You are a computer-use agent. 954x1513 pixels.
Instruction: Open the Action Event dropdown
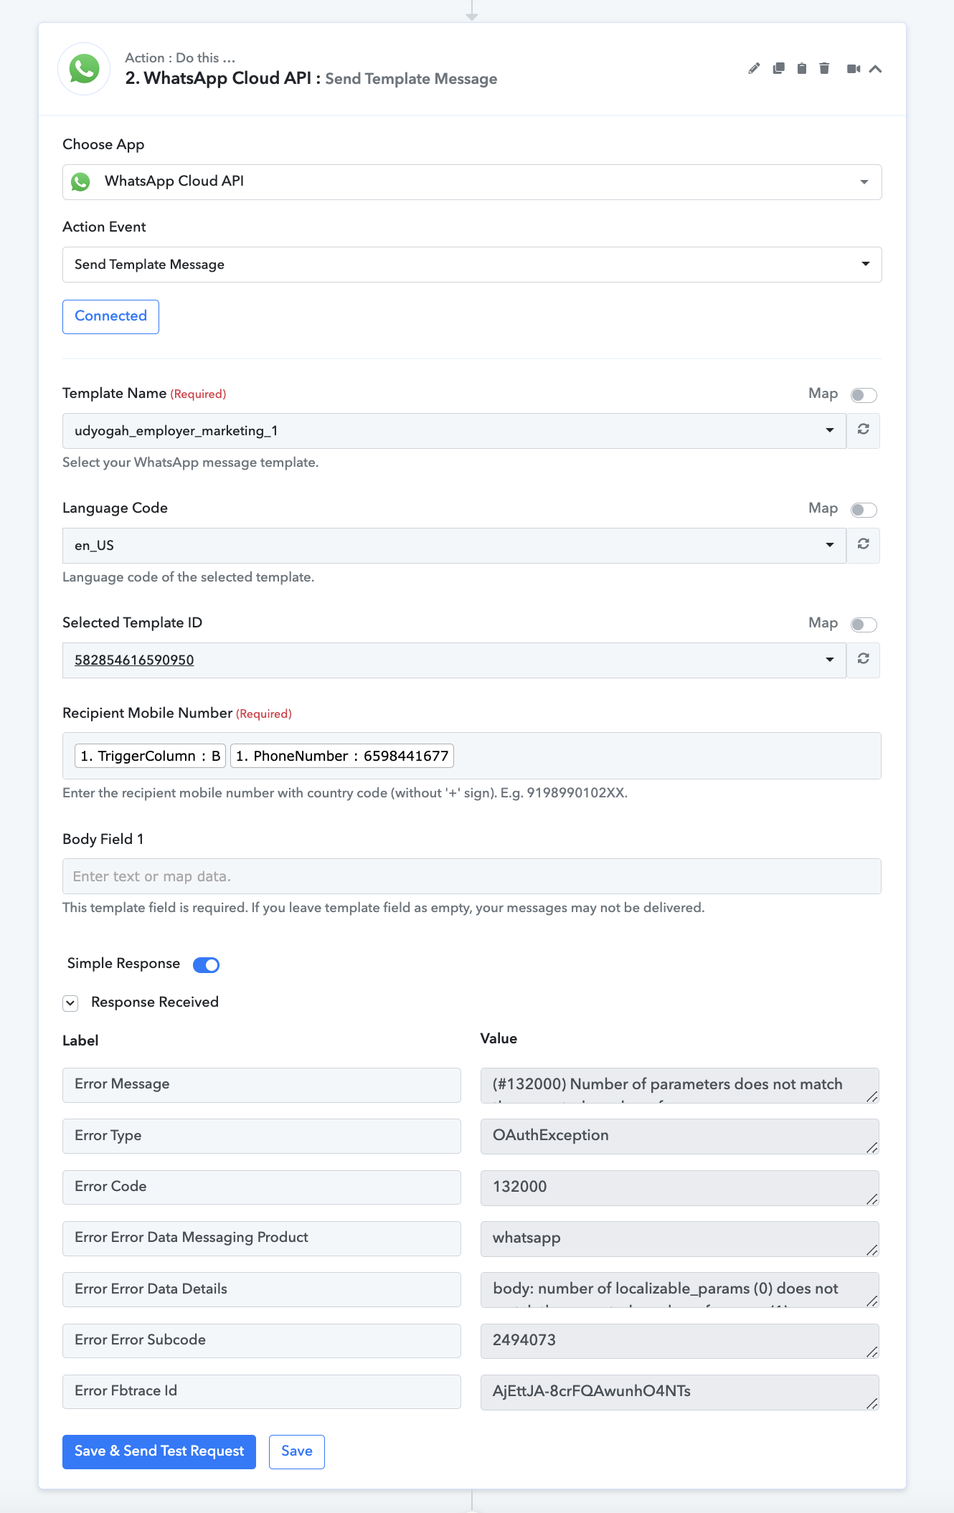pyautogui.click(x=472, y=265)
